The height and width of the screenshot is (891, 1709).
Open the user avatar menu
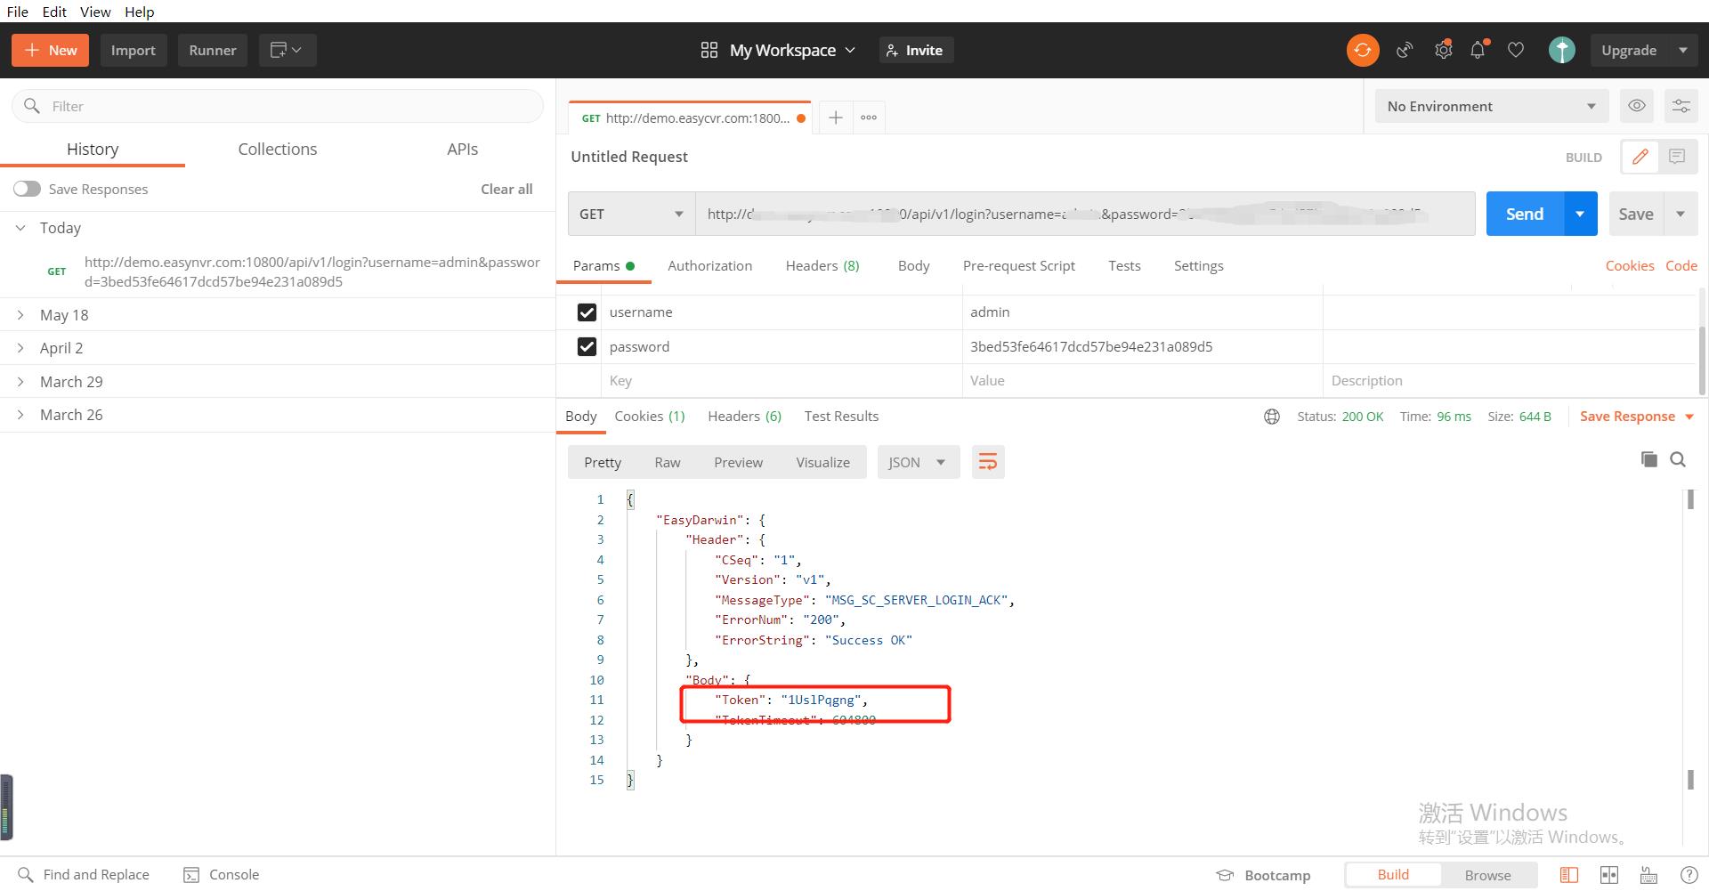(1561, 50)
